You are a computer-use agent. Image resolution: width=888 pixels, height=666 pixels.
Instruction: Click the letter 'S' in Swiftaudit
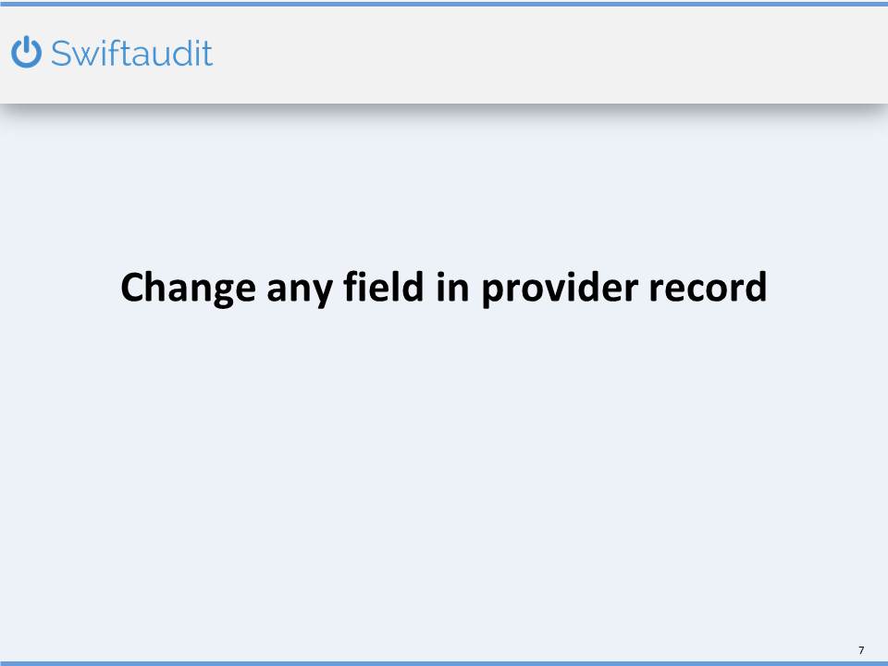coord(60,54)
